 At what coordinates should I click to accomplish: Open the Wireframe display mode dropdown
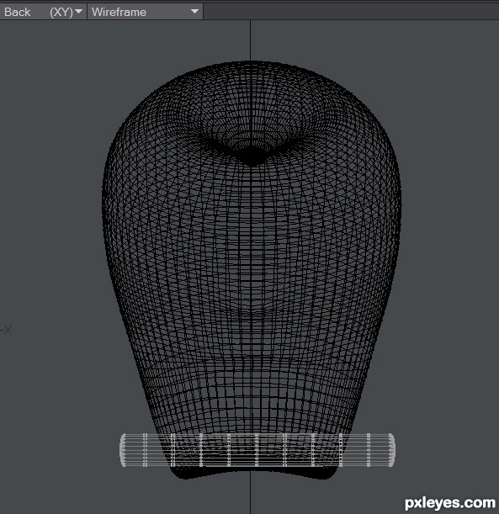pyautogui.click(x=146, y=12)
